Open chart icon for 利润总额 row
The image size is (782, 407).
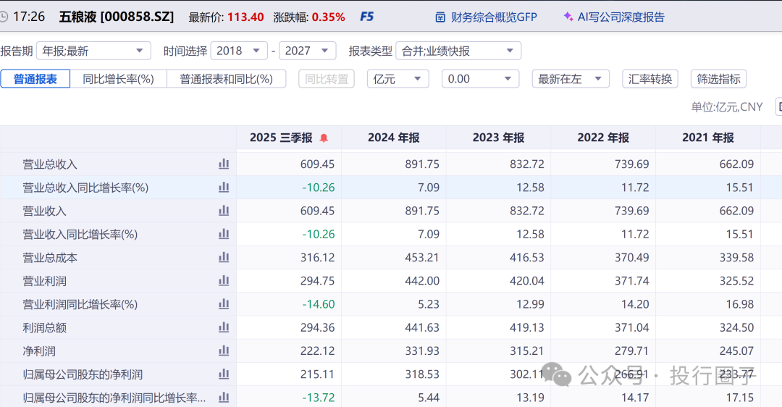point(224,327)
